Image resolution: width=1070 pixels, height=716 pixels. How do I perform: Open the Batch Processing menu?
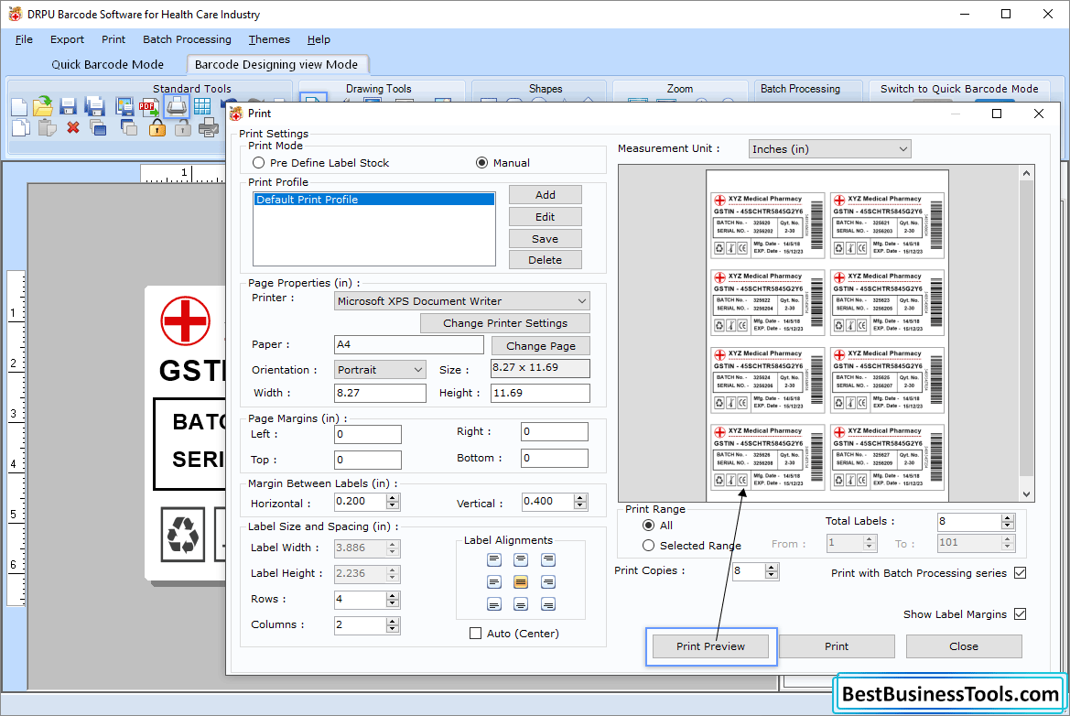(187, 39)
